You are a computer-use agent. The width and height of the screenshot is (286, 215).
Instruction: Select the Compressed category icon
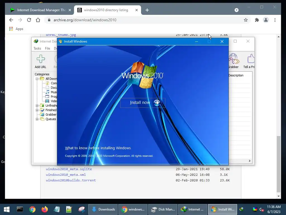tap(47, 83)
